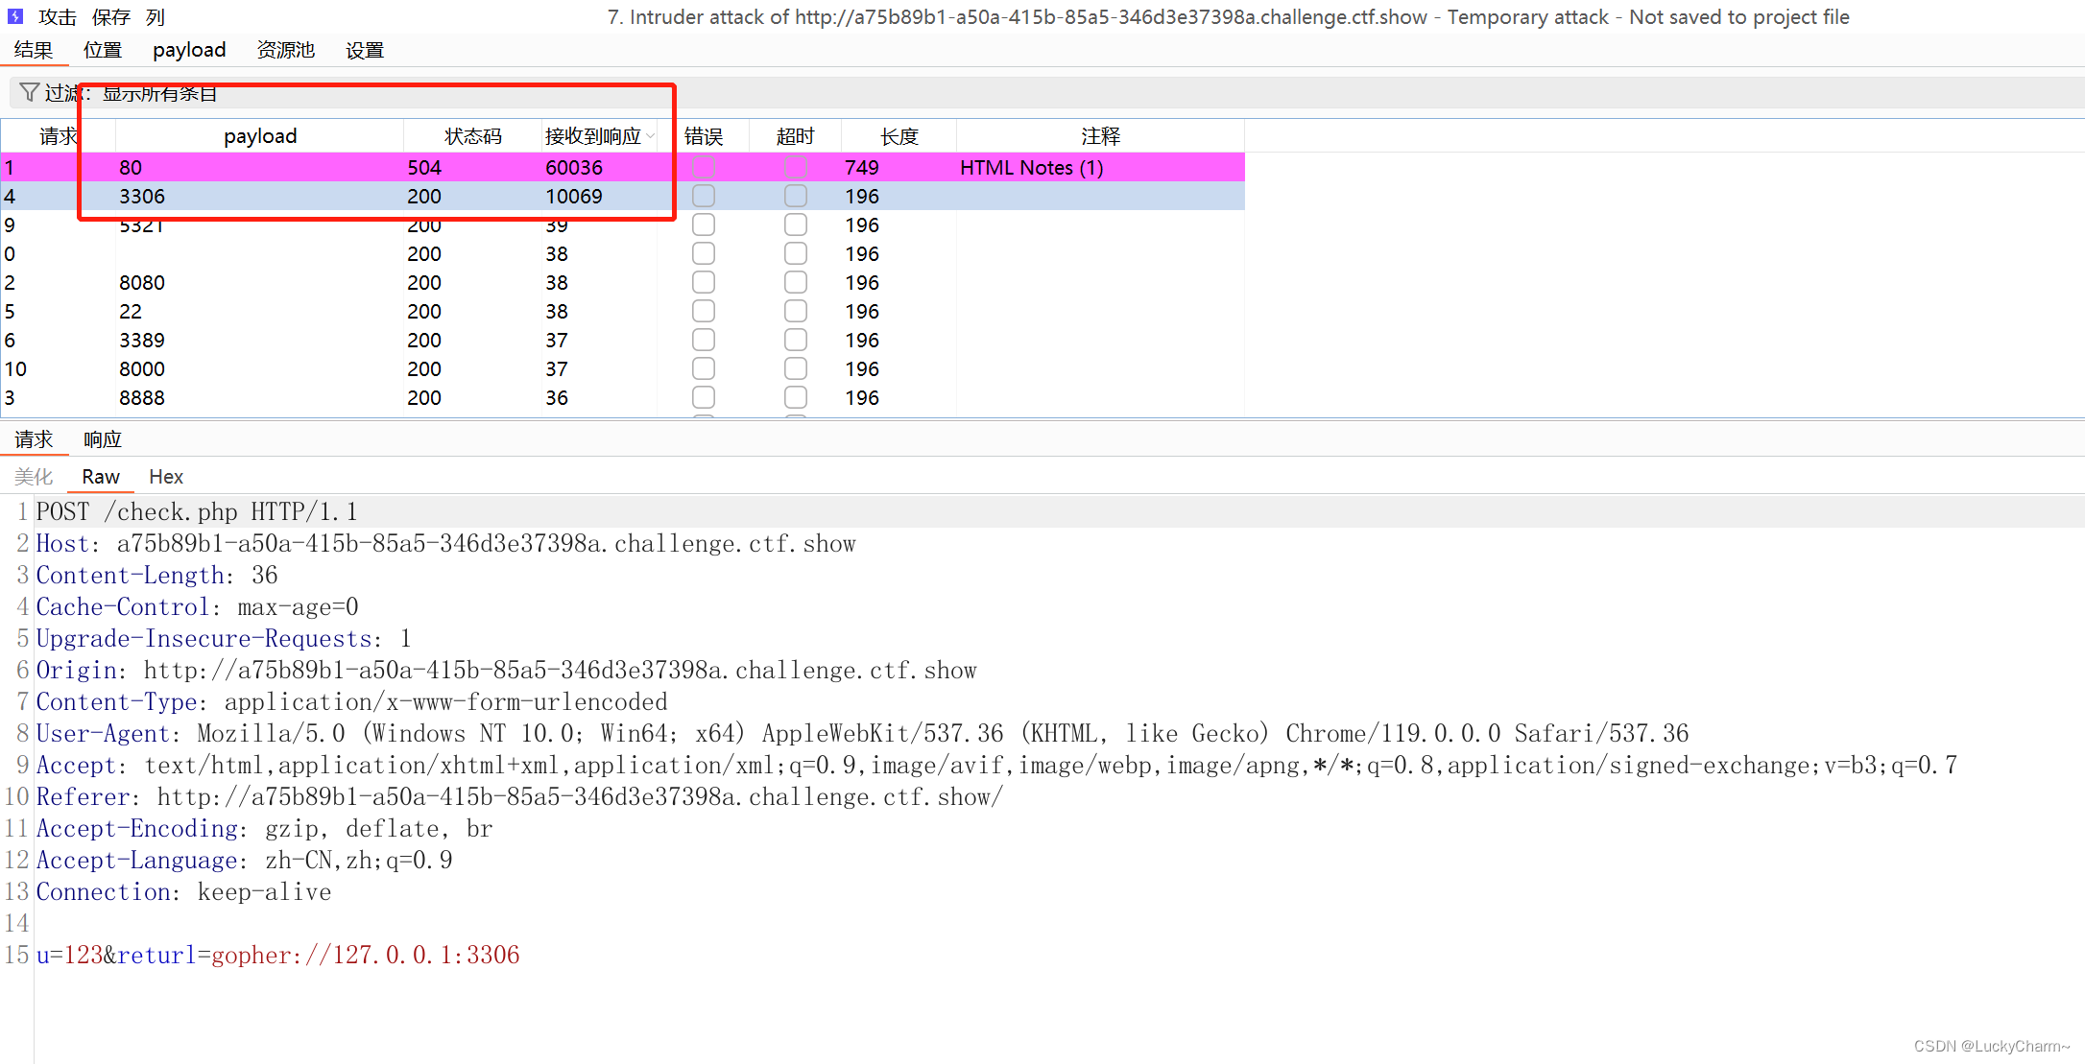Click the sort arrow on 接收到响应 column
The height and width of the screenshot is (1064, 2085).
click(x=651, y=136)
